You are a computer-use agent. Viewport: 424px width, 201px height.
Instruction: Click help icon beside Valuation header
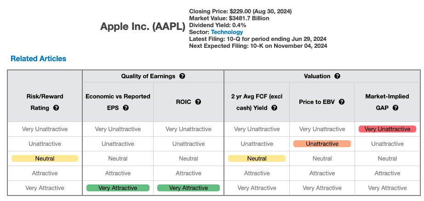coord(337,76)
